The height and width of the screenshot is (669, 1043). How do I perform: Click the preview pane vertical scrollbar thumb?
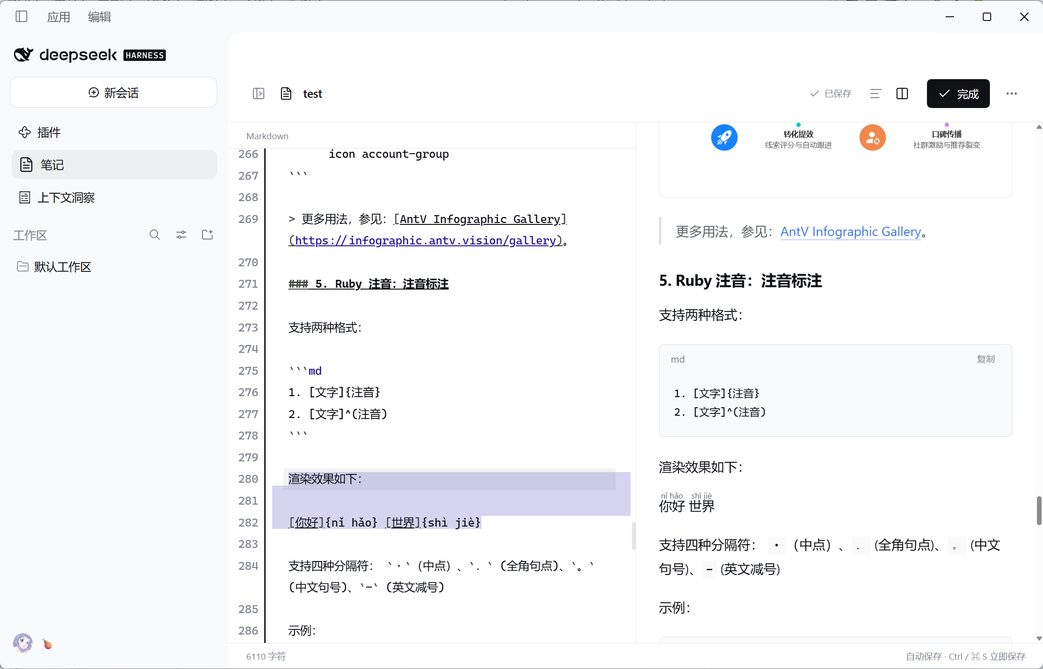tap(1039, 511)
